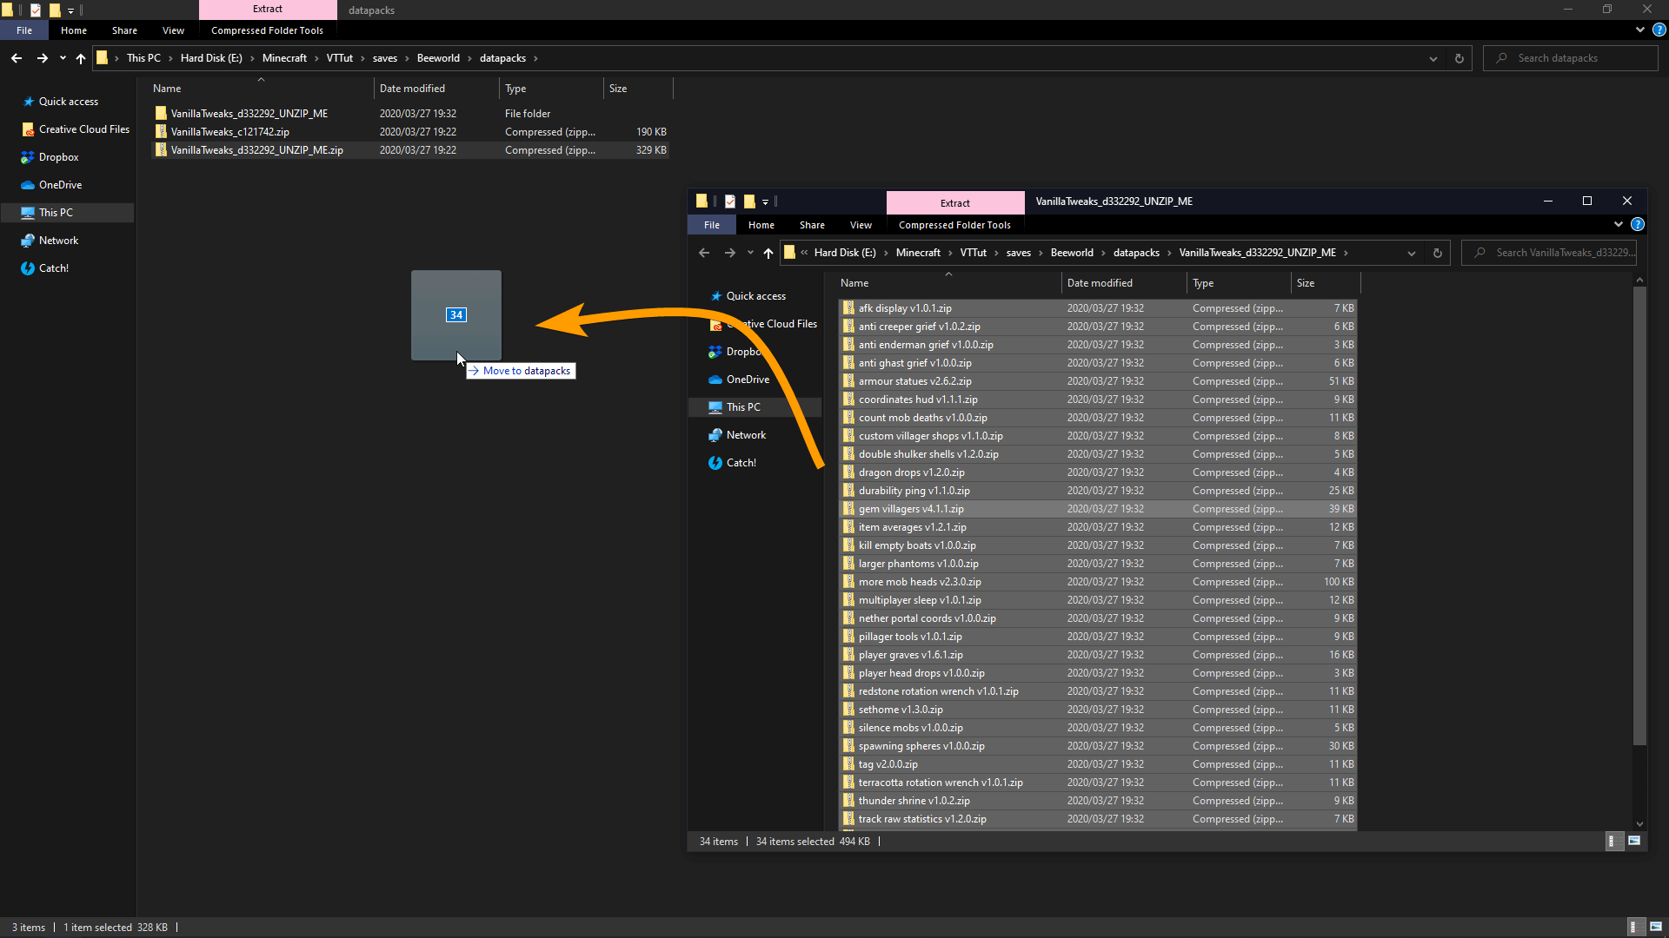The height and width of the screenshot is (938, 1669).
Task: Click Search datapacks input field
Action: (x=1570, y=58)
